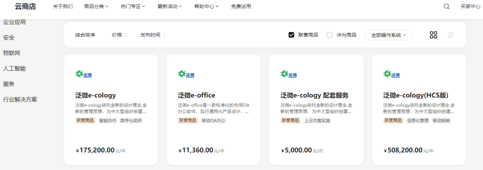The width and height of the screenshot is (483, 170).
Task: Open 关于我们 in the top navigation
Action: coord(63,6)
